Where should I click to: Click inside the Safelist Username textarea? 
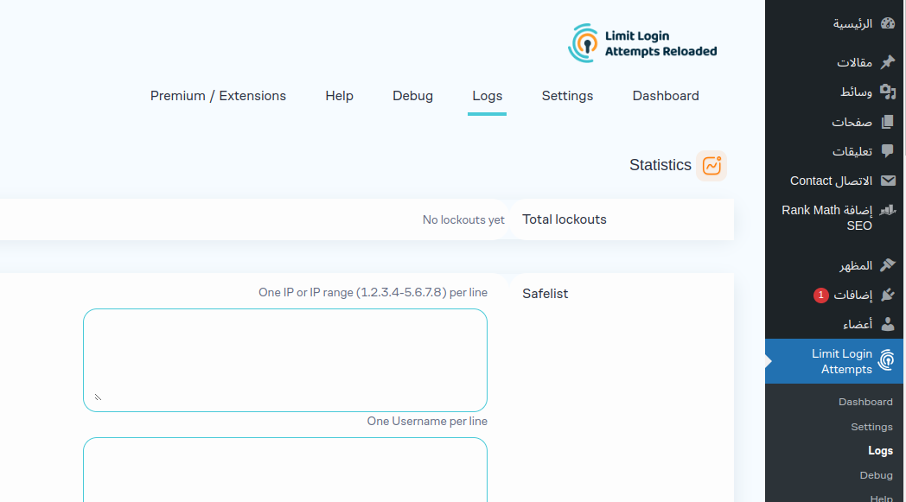(285, 470)
